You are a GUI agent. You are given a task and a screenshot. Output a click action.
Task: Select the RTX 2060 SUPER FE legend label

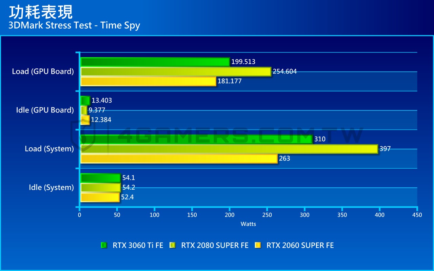[300, 245]
